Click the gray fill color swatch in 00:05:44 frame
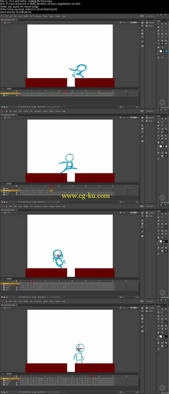The image size is (169, 394). pos(166,146)
